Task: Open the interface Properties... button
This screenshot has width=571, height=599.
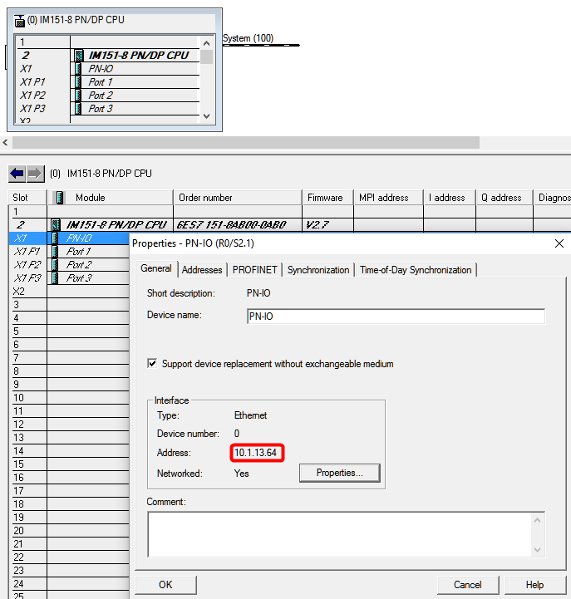Action: (x=339, y=473)
